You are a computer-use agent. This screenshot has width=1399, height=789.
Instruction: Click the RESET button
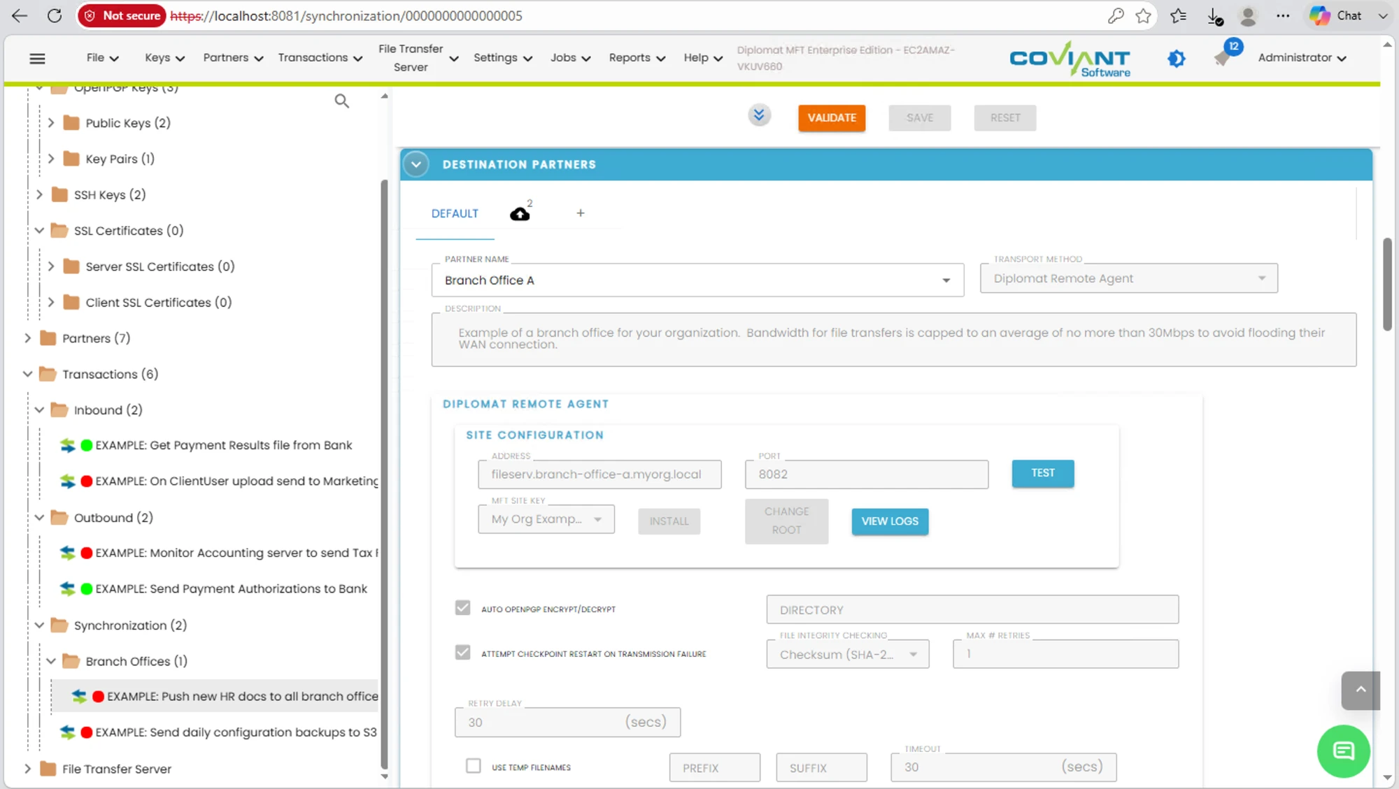[1005, 118]
